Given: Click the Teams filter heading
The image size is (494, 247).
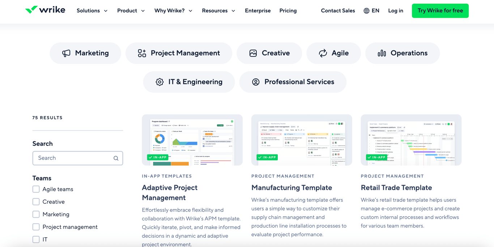Looking at the screenshot, I should pyautogui.click(x=42, y=178).
